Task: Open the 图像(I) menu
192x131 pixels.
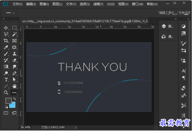Action: (x=44, y=4)
